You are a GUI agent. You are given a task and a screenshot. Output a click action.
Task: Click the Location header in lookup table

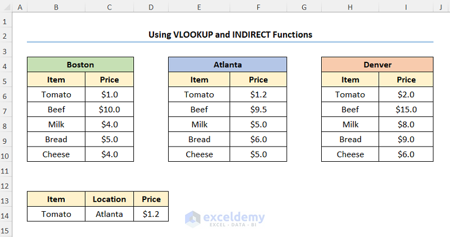tap(109, 199)
